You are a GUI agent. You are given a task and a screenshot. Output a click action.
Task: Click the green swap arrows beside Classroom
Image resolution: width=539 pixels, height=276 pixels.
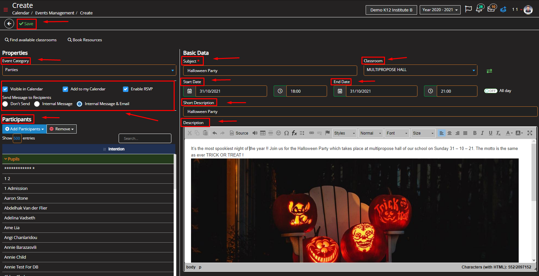point(489,71)
